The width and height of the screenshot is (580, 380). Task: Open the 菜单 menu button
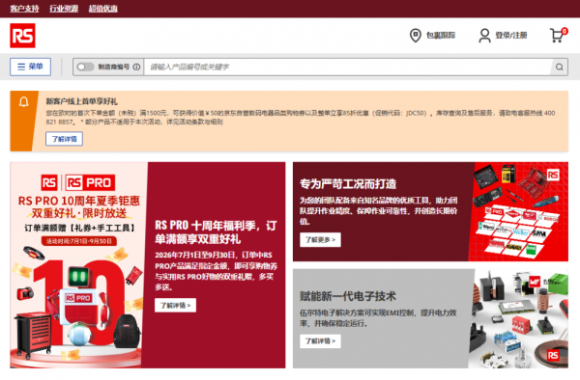coord(30,67)
